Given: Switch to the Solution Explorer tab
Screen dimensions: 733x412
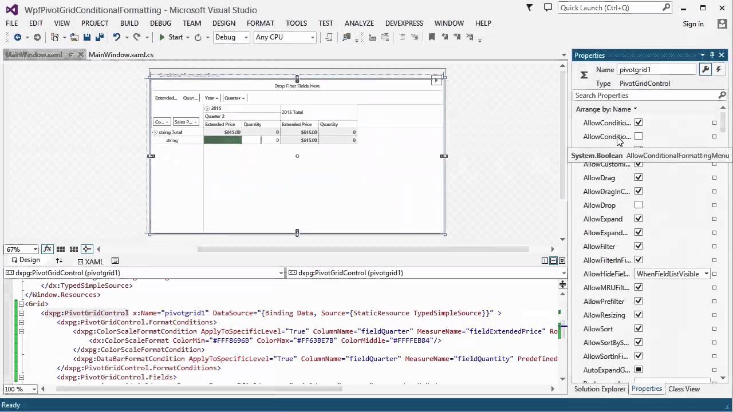Looking at the screenshot, I should (x=600, y=389).
